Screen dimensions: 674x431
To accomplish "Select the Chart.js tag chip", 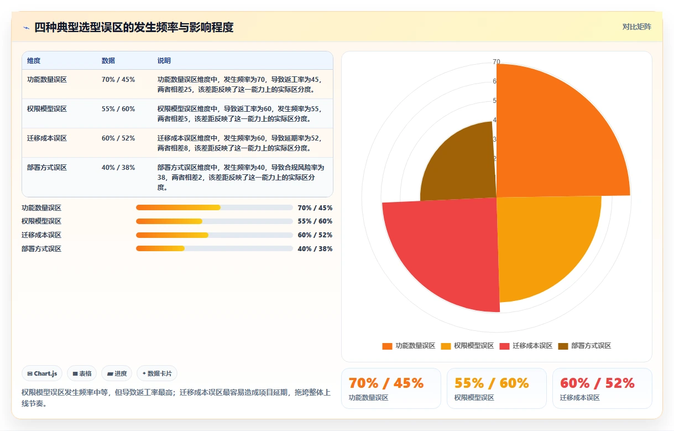I will point(43,373).
